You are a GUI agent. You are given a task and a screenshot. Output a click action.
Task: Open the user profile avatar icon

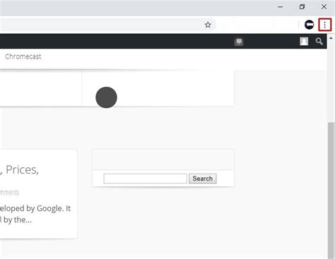(304, 42)
